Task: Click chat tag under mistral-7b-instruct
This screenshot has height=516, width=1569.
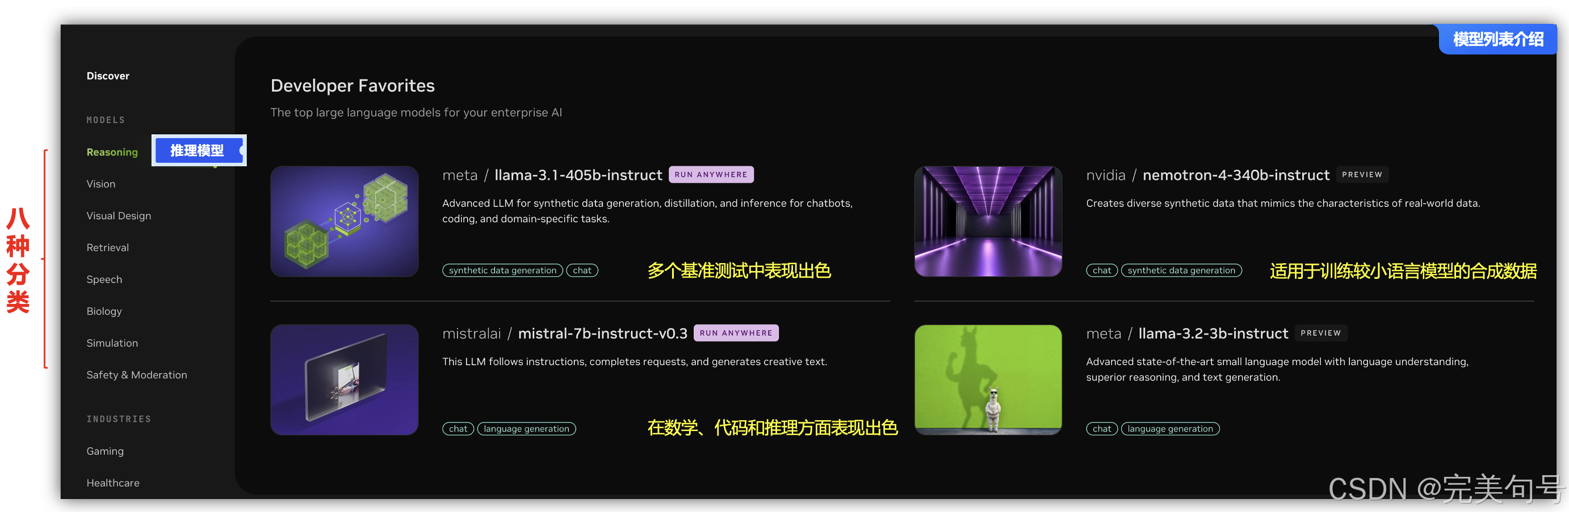Action: (458, 428)
